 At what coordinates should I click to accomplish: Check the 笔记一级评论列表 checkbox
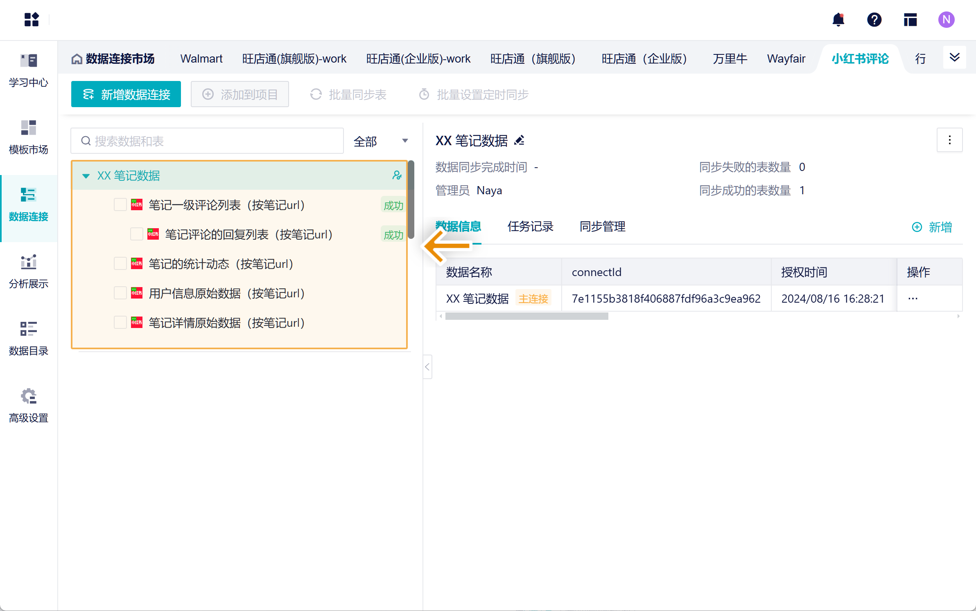[x=120, y=205]
